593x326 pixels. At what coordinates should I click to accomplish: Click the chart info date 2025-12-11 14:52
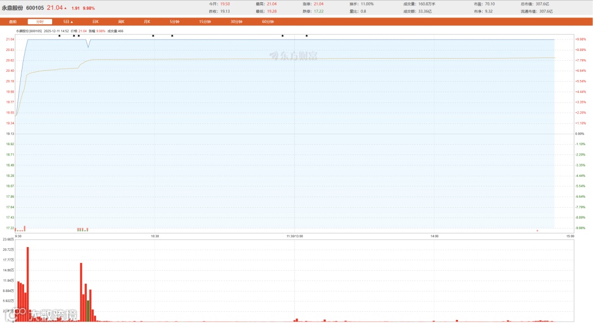pos(56,31)
